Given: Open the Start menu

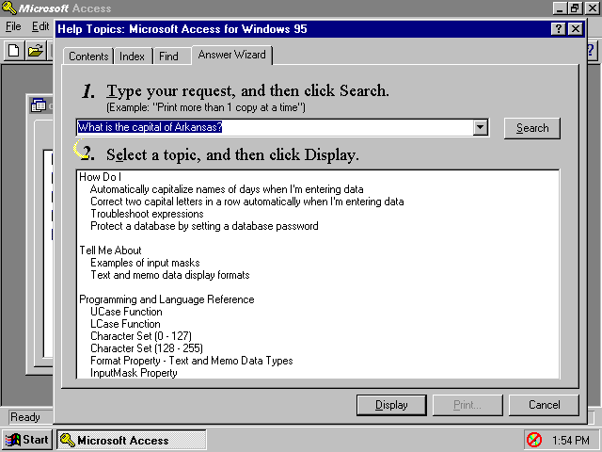Looking at the screenshot, I should tap(27, 440).
